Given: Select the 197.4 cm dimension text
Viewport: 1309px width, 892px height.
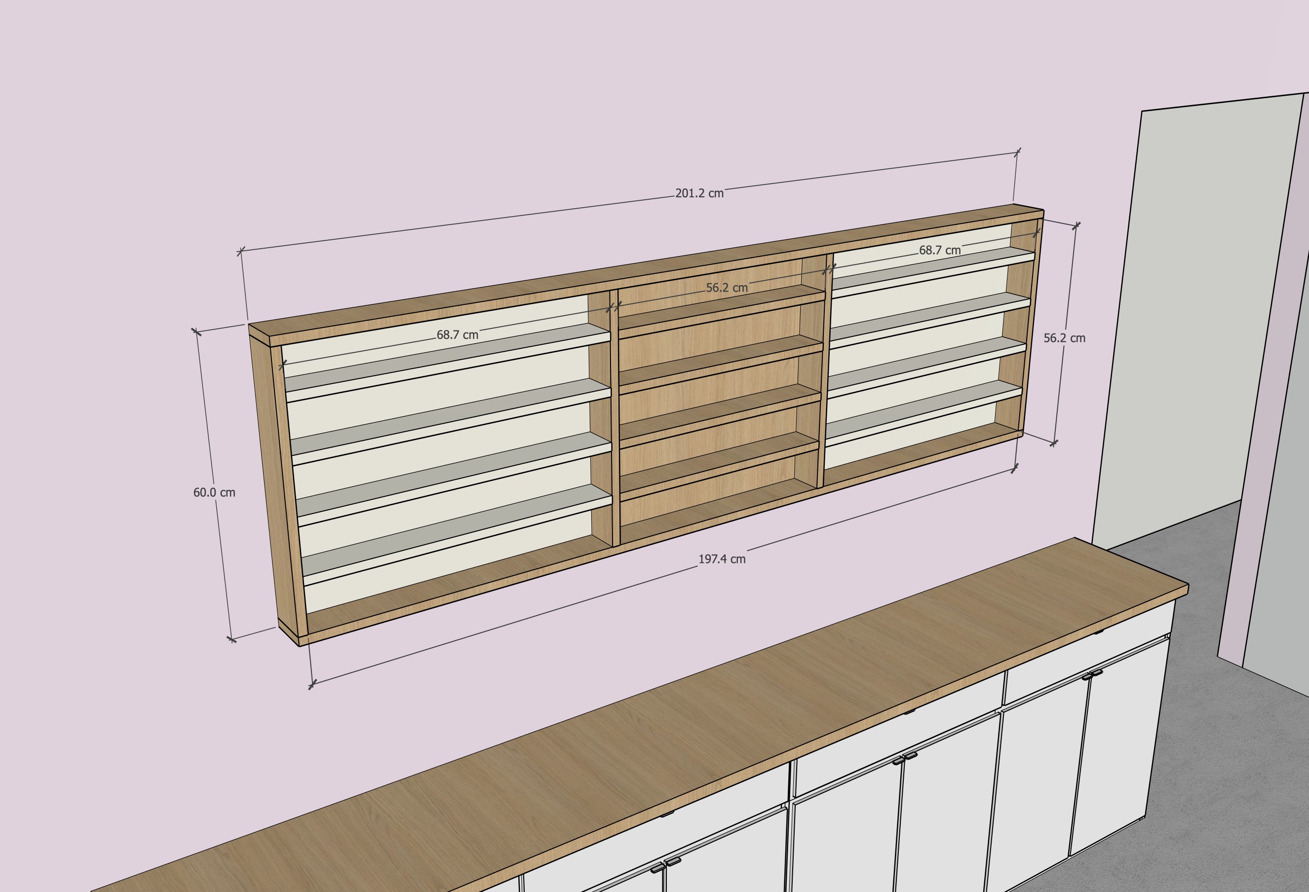Looking at the screenshot, I should (722, 559).
